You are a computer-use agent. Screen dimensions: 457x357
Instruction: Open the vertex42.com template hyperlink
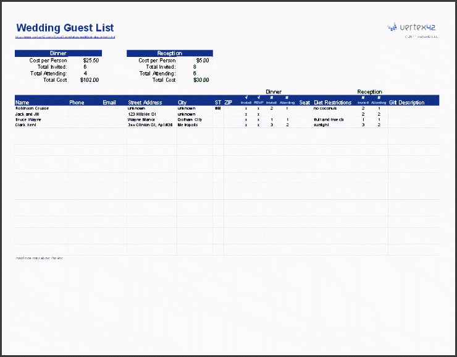click(x=65, y=37)
